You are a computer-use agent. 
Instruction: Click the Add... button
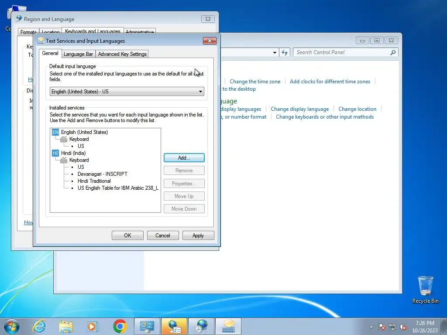184,158
